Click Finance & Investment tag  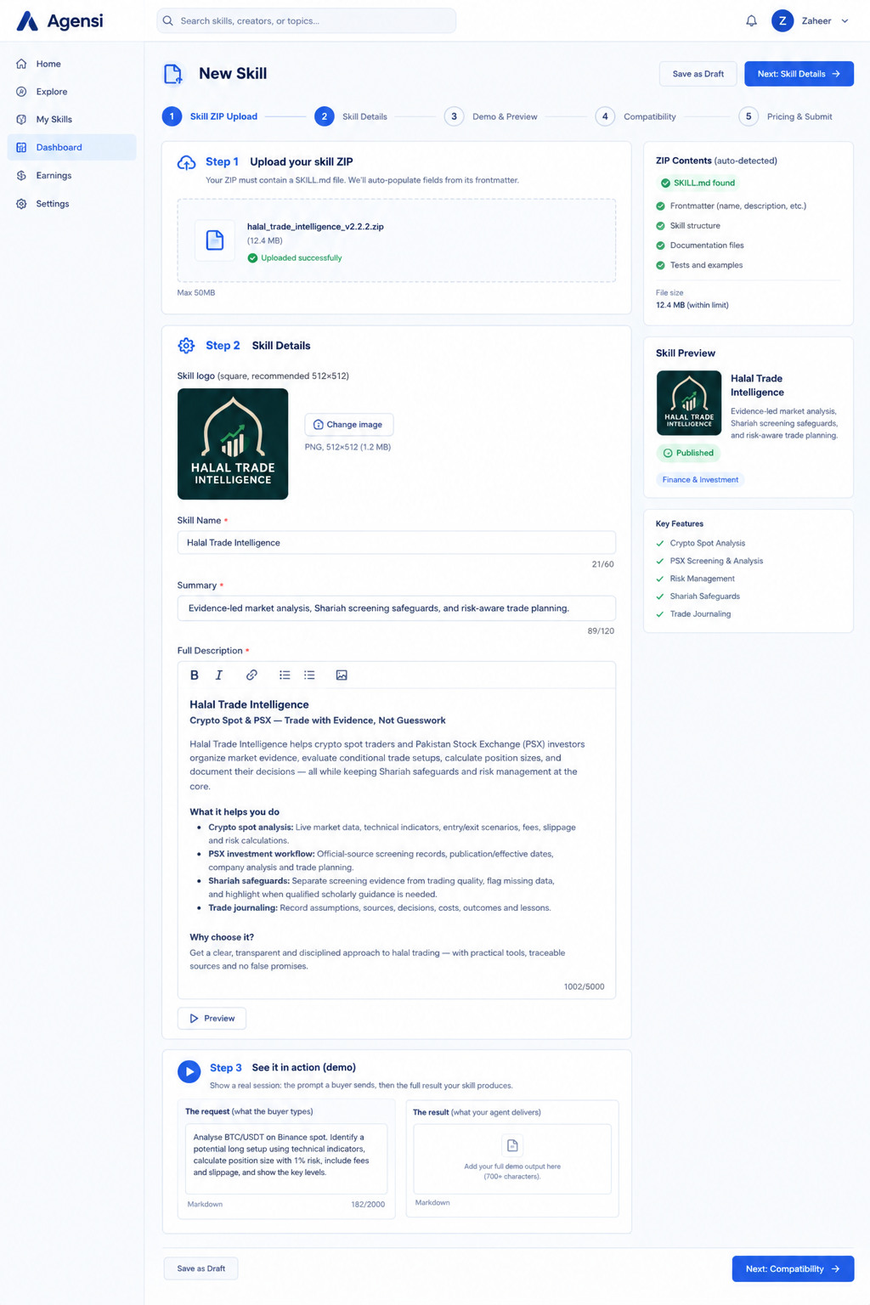(700, 480)
